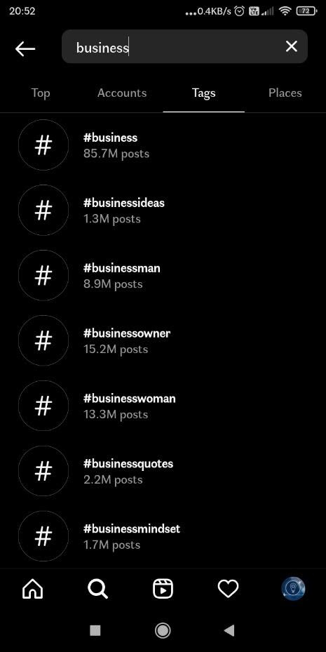The width and height of the screenshot is (326, 652).
Task: Switch to the Places tab
Action: click(285, 93)
